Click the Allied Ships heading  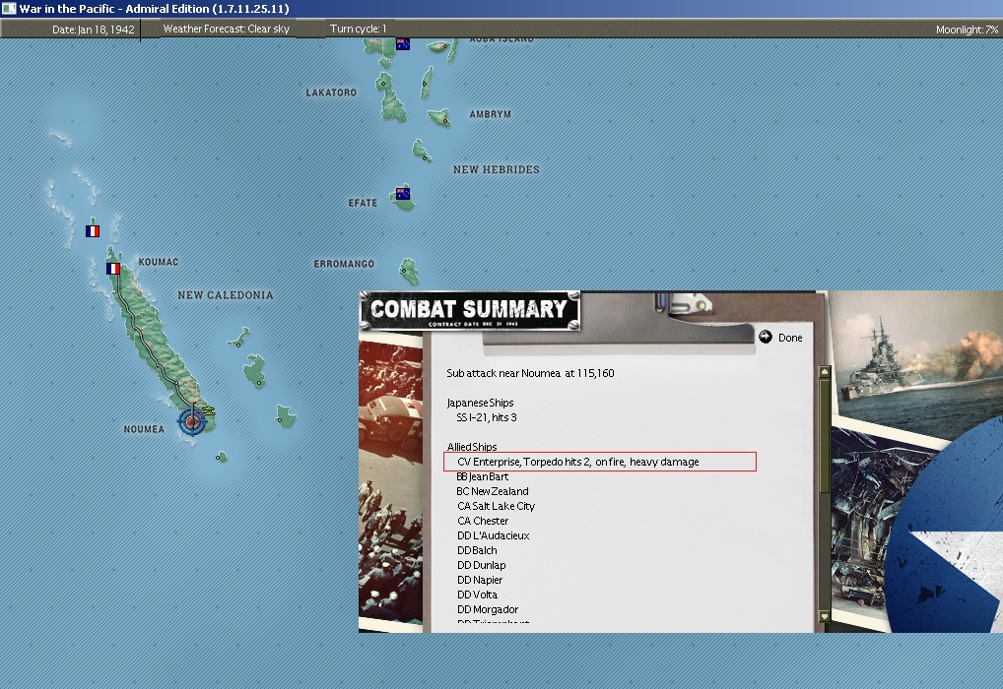472,447
